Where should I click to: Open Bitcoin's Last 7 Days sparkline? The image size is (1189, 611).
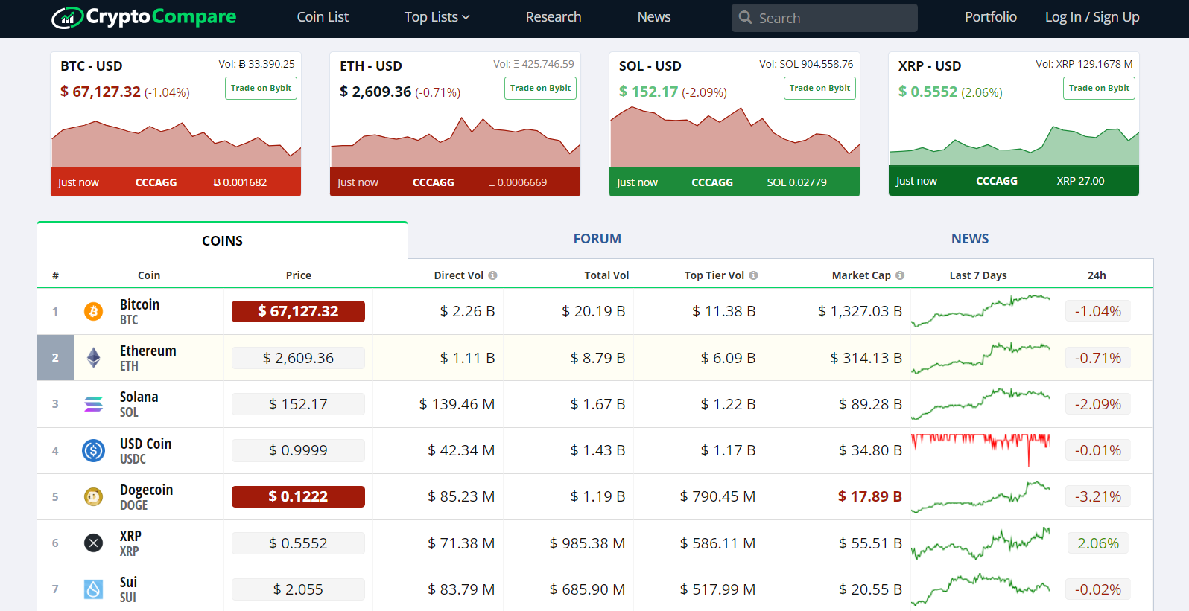pos(980,311)
